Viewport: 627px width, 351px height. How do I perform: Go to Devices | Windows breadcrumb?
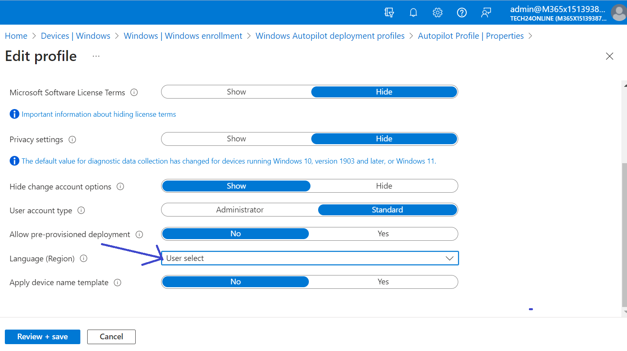point(75,36)
